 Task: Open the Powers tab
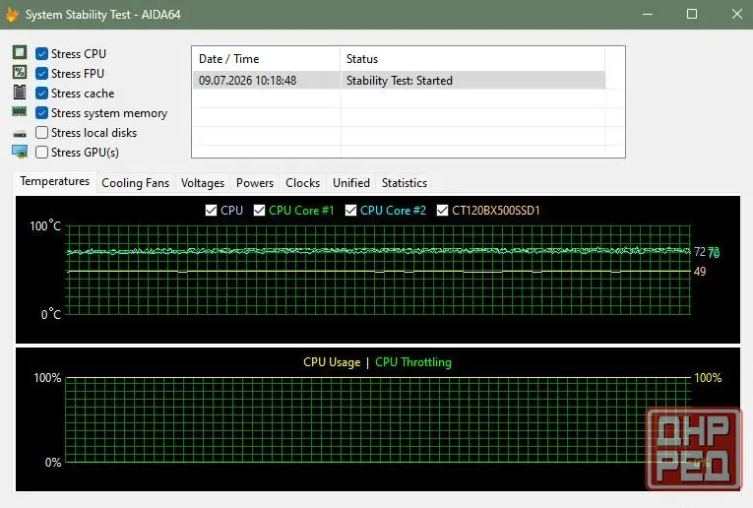(255, 183)
